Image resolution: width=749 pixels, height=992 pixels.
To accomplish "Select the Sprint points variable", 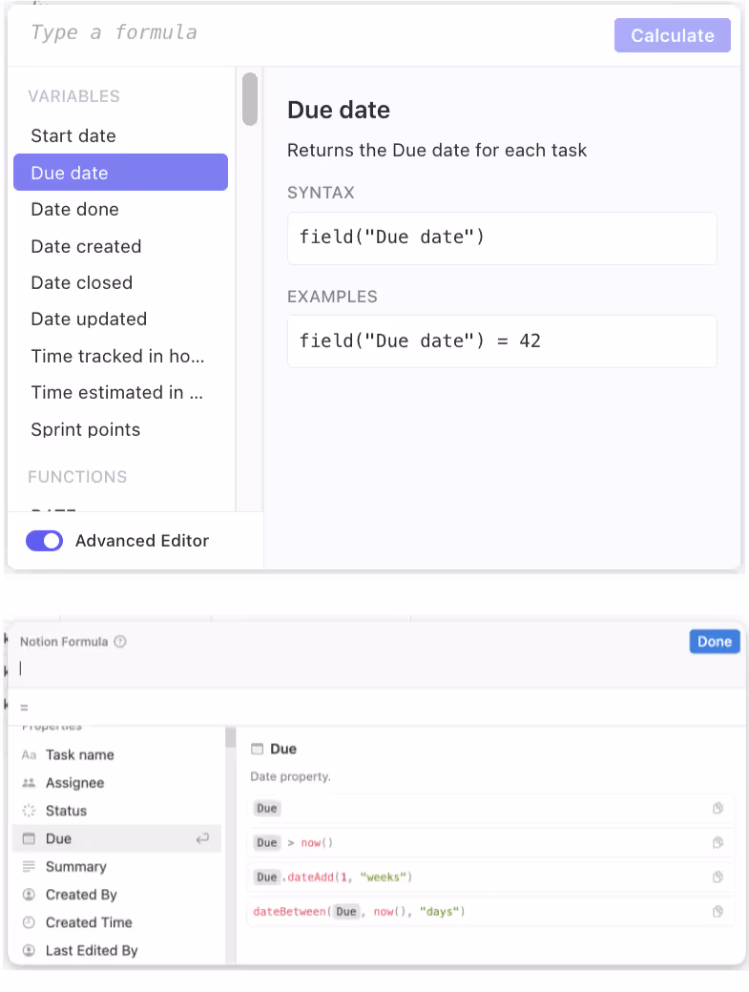I will click(83, 429).
